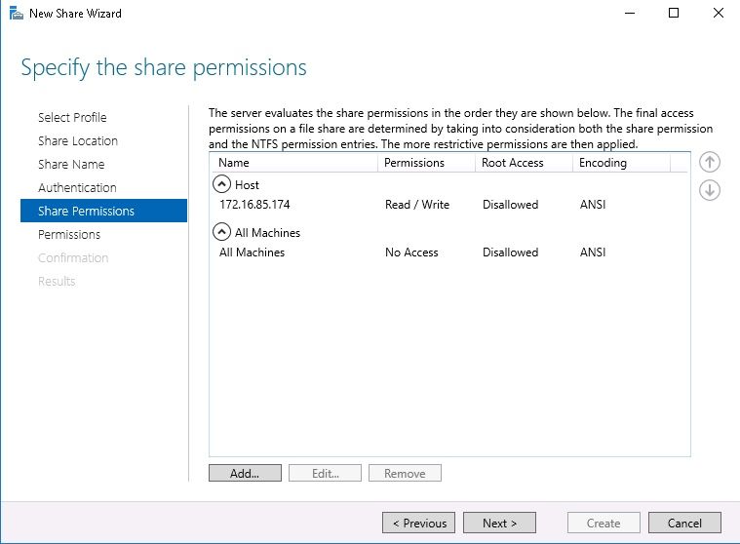This screenshot has height=544, width=740.
Task: Click the Permissions column header
Action: pos(426,163)
